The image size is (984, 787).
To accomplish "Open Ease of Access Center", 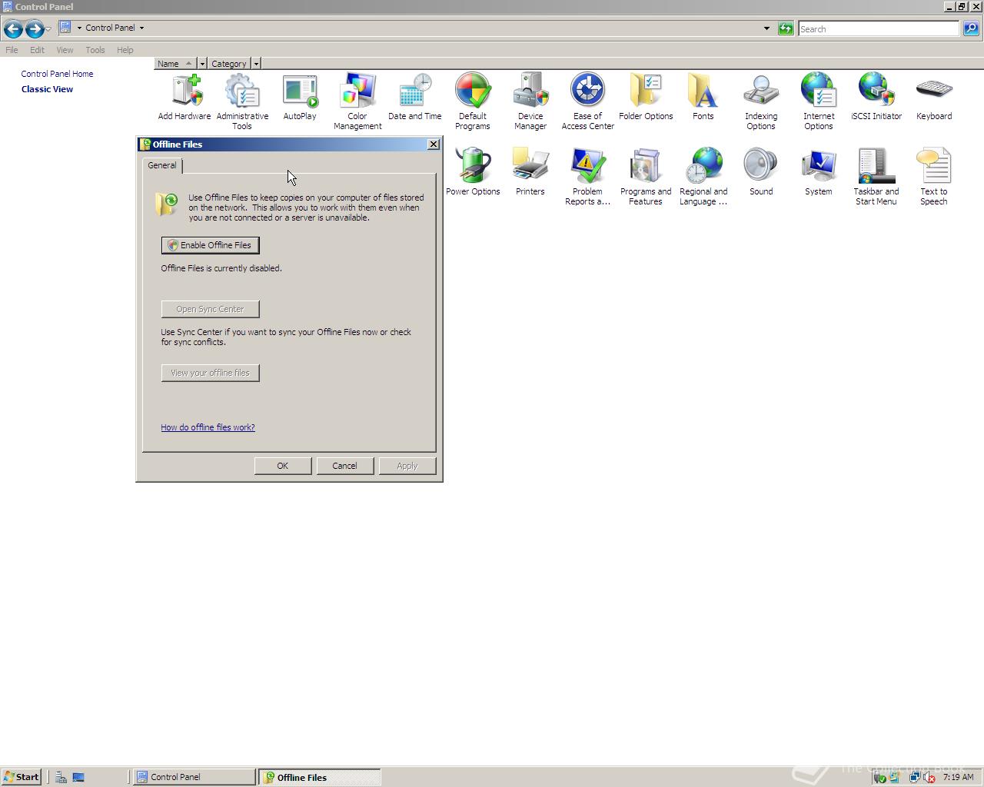I will [588, 101].
